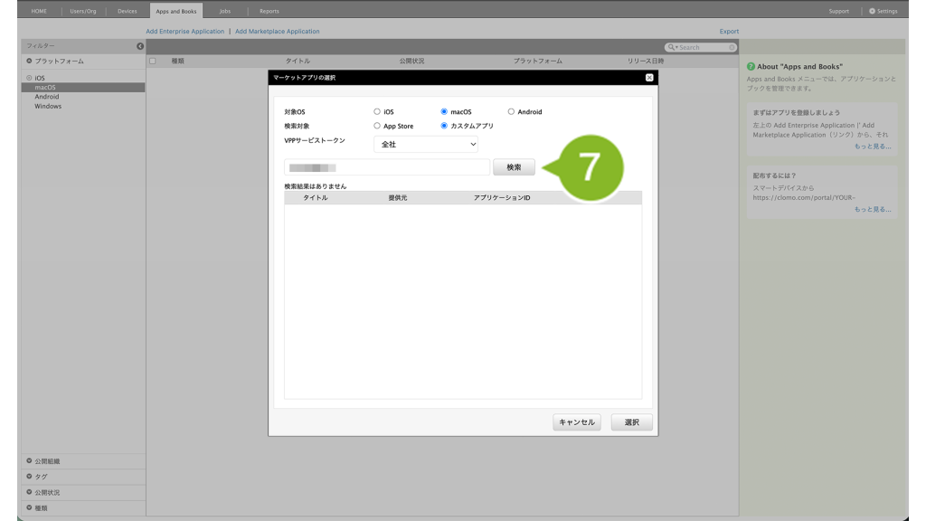Open Add Enterprise Application link

click(184, 32)
